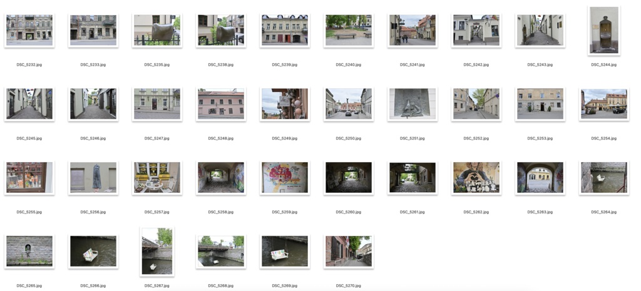Click the DSC_5249.jpg file name label
The height and width of the screenshot is (291, 641).
[285, 138]
